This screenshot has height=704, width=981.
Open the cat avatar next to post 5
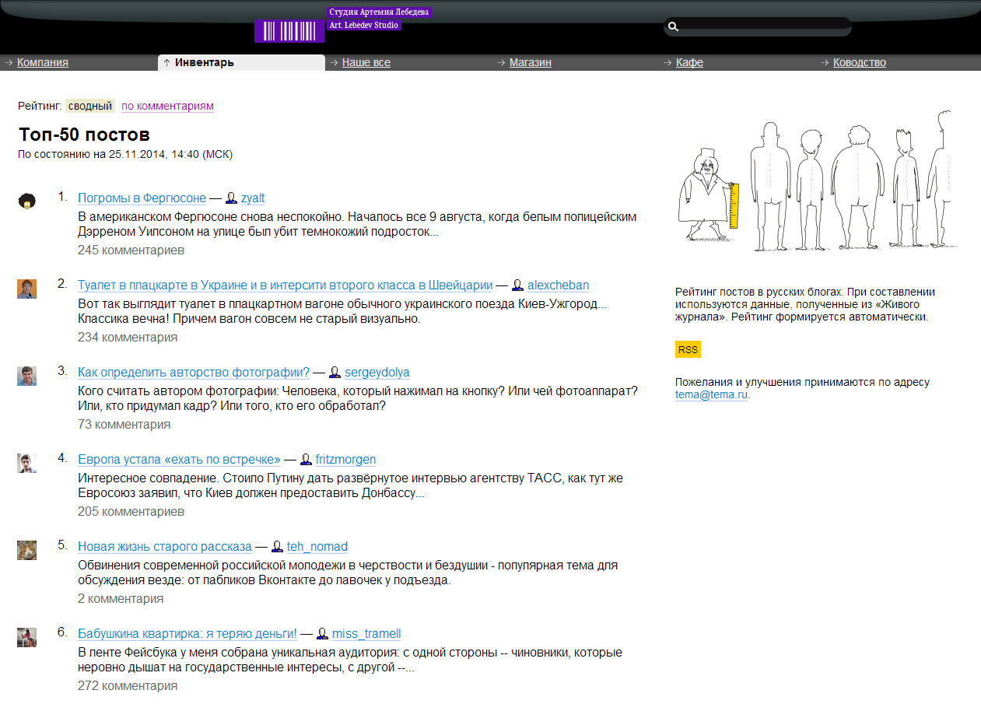[27, 550]
